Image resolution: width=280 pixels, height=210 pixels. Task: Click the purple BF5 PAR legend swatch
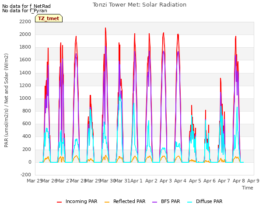154,202
